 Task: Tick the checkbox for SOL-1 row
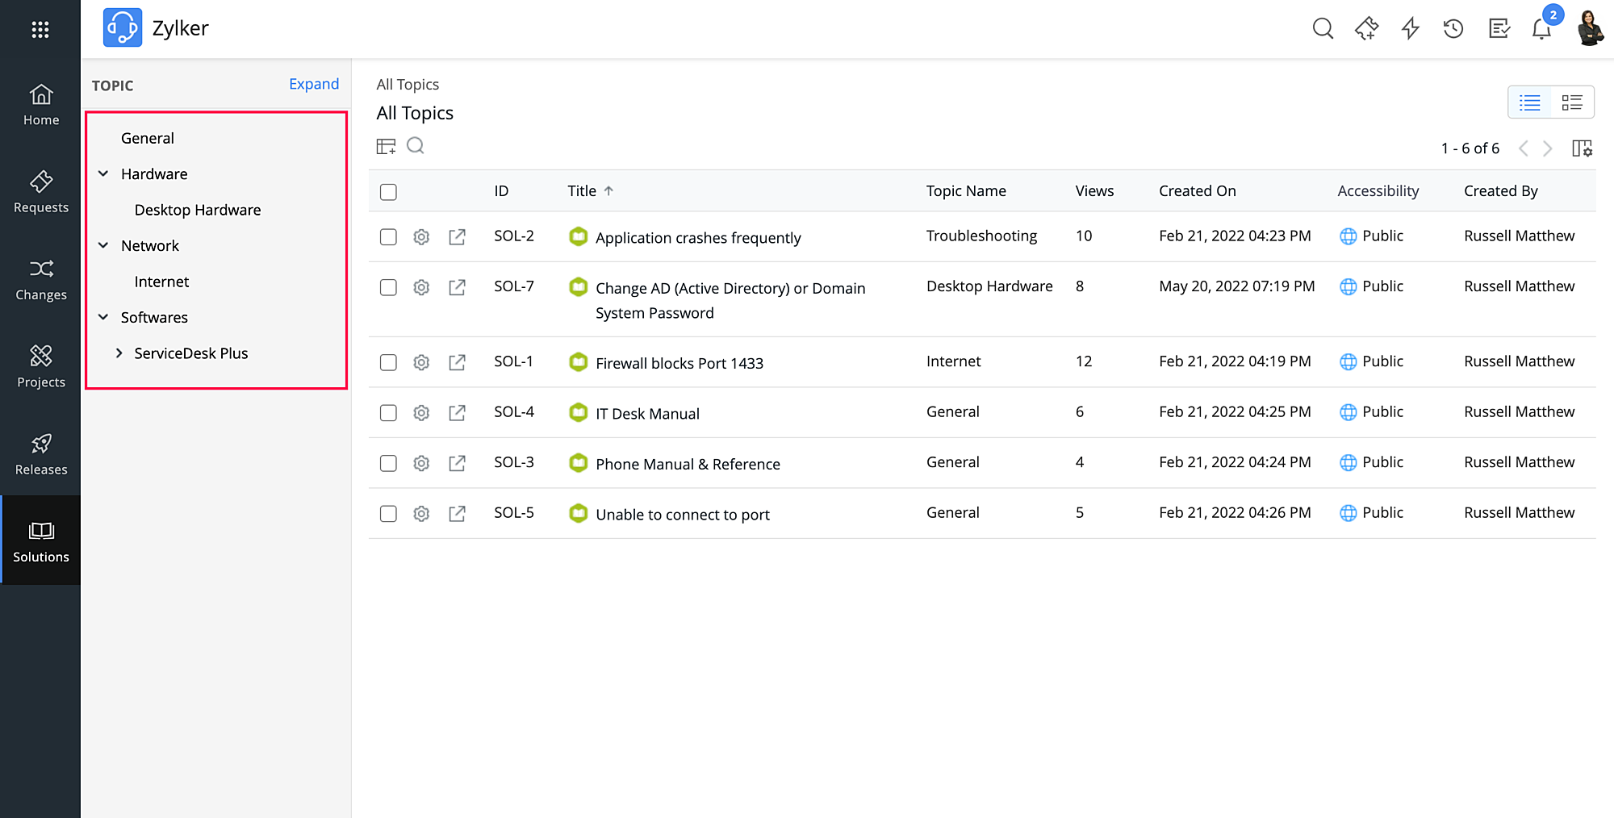click(x=388, y=362)
